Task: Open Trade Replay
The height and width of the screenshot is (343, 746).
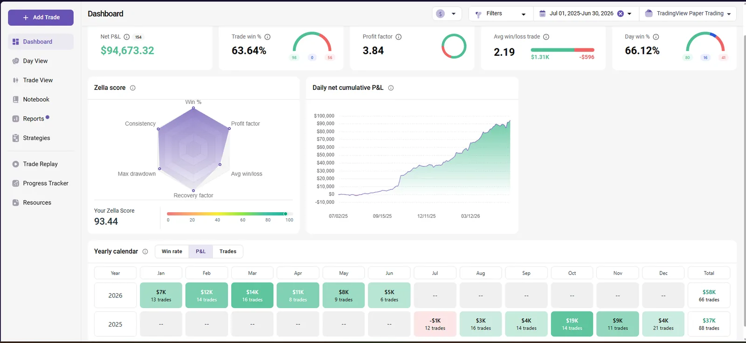Action: [x=41, y=164]
